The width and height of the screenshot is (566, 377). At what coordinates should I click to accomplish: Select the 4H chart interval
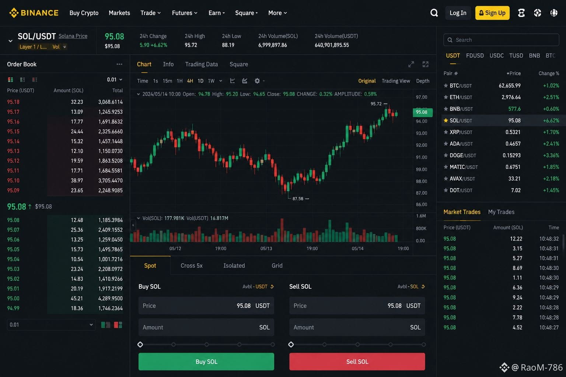pyautogui.click(x=190, y=81)
